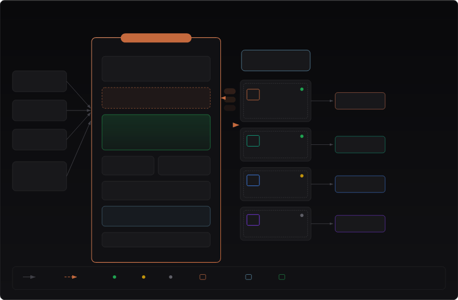Click the dashed orange arrow in the legend bar
Image resolution: width=458 pixels, height=300 pixels.
(70, 277)
